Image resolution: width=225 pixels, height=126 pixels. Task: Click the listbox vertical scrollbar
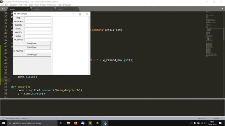point(89,45)
